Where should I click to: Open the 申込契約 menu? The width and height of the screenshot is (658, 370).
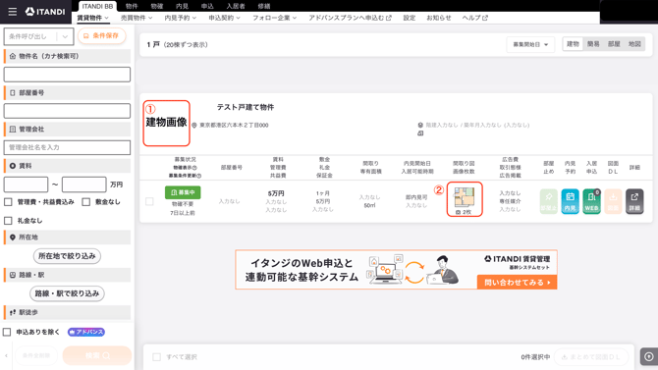click(225, 18)
